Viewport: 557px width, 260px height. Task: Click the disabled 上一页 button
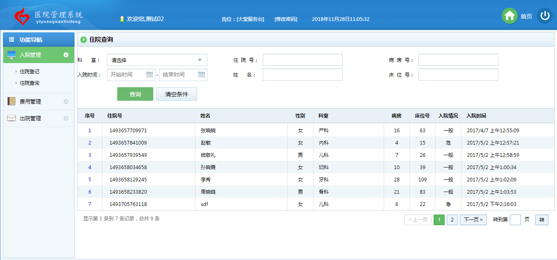pos(418,220)
